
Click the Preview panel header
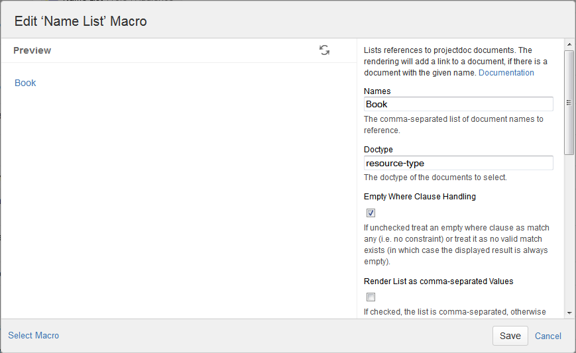click(32, 50)
